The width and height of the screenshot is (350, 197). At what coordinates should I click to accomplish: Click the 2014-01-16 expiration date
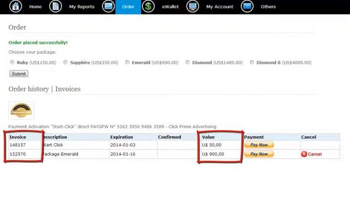coord(122,154)
